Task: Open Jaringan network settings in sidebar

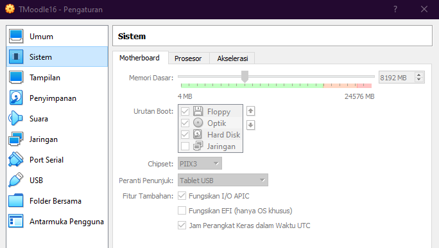Action: point(57,139)
